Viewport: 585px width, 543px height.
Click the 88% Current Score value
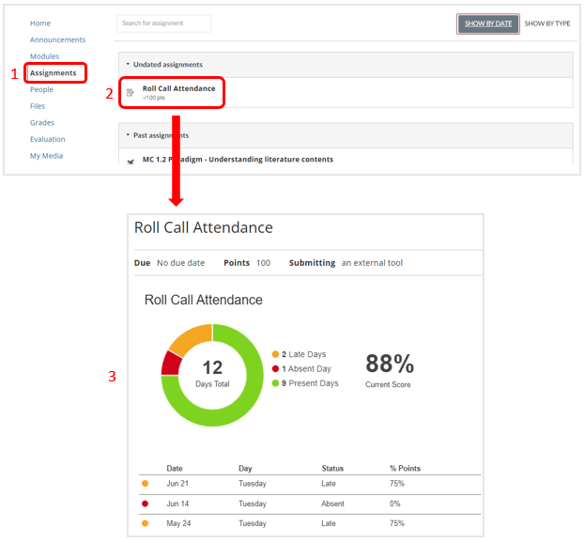[390, 364]
